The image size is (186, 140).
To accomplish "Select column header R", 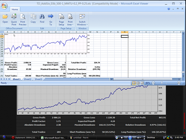I will click(x=125, y=32).
